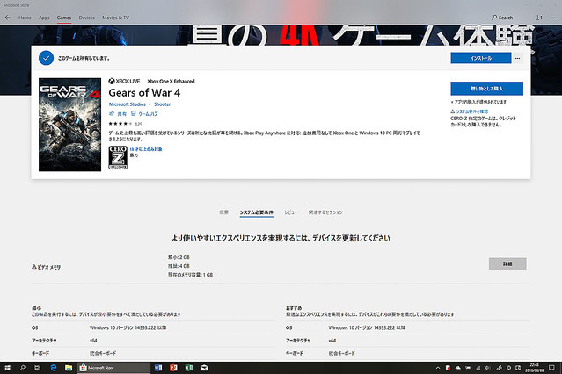The height and width of the screenshot is (374, 562).
Task: Click the Windows Start button on taskbar
Action: (7, 367)
